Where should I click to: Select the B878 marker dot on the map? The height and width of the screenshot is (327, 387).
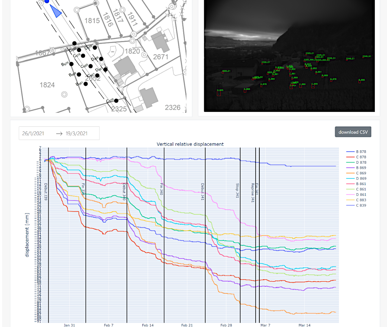pyautogui.click(x=71, y=64)
